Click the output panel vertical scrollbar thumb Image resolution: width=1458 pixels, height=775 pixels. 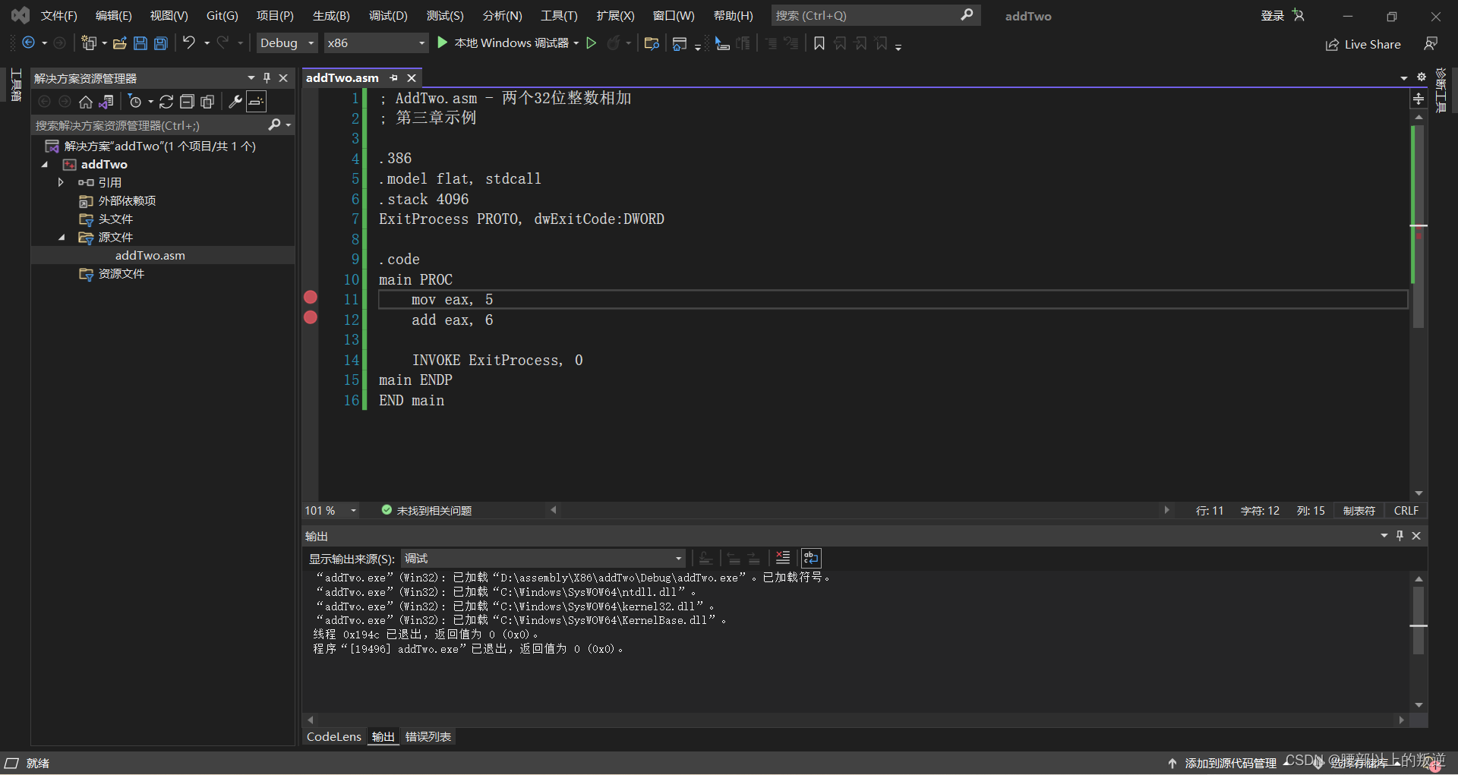point(1418,620)
